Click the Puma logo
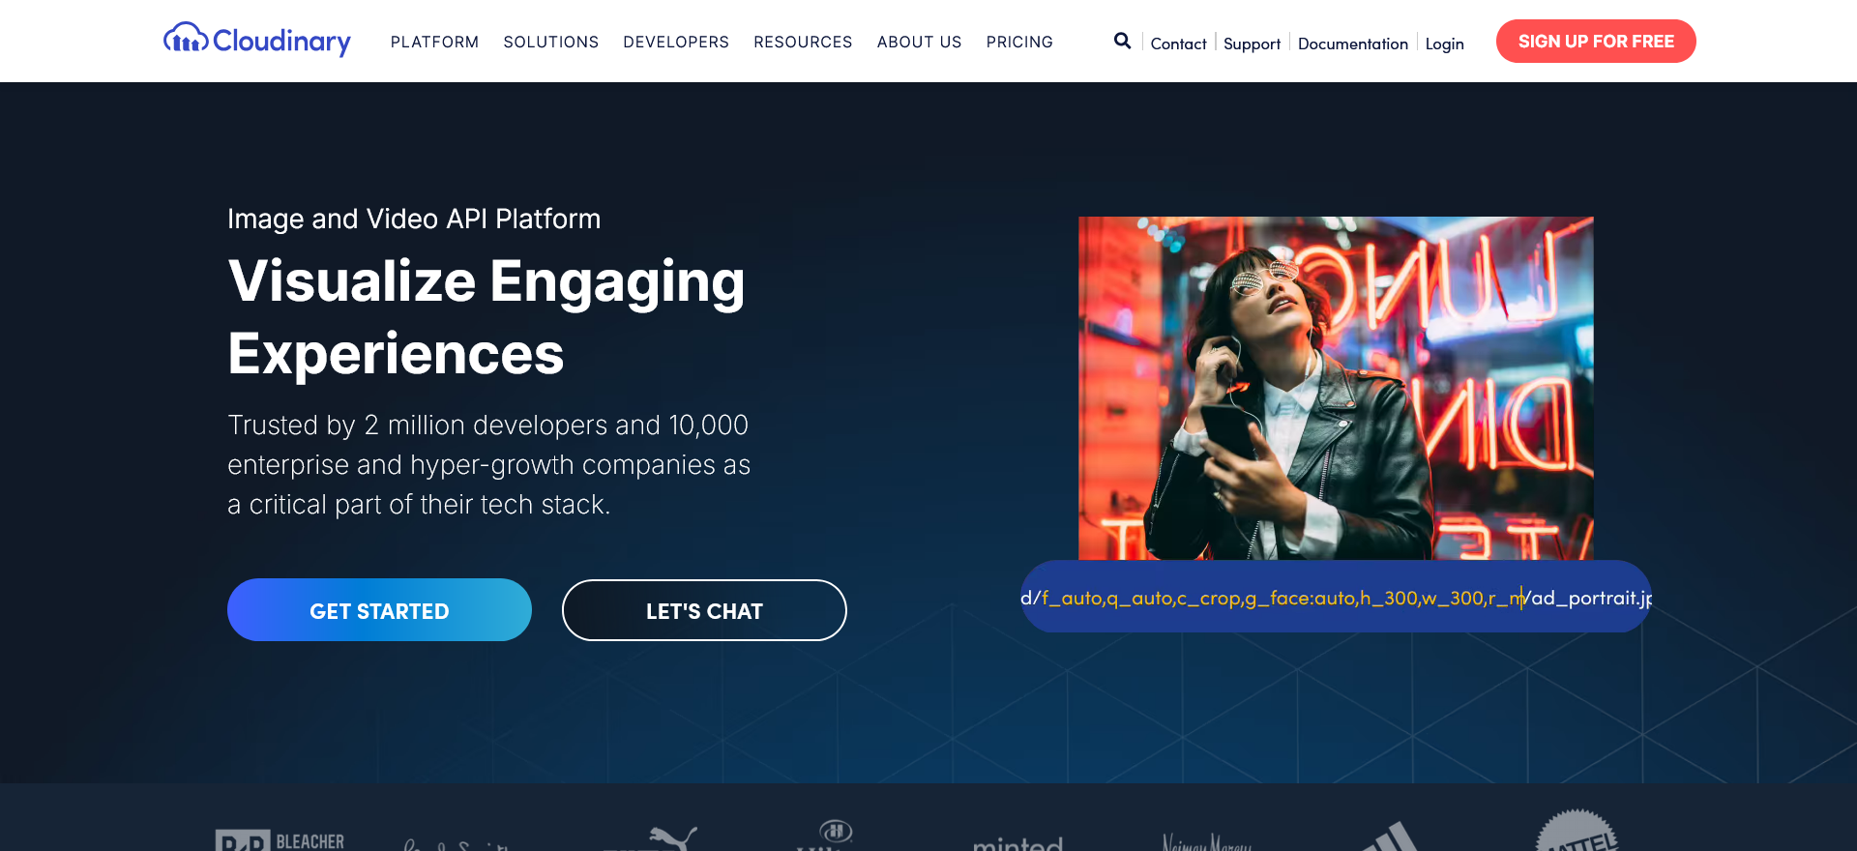This screenshot has width=1857, height=851. coord(650,838)
